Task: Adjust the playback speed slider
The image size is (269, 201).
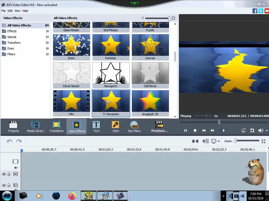Action: click(x=206, y=116)
